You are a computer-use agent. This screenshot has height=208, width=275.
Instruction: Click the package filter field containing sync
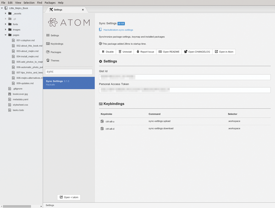69,71
